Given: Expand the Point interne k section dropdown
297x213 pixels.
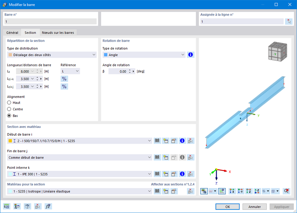Looking at the screenshot, I should [x=149, y=174].
